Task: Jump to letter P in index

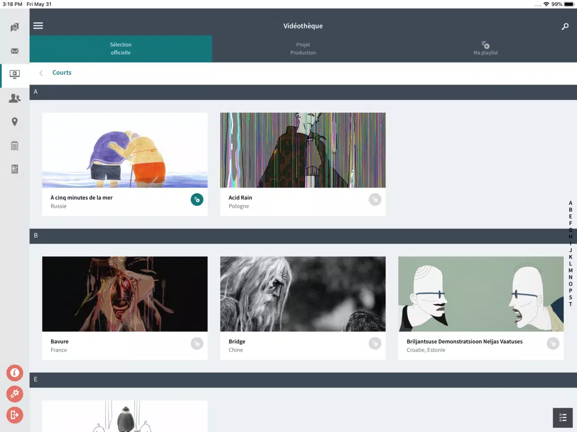Action: [x=570, y=291]
